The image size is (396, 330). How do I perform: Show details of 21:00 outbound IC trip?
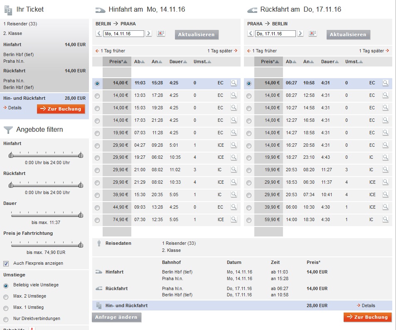coord(234,170)
